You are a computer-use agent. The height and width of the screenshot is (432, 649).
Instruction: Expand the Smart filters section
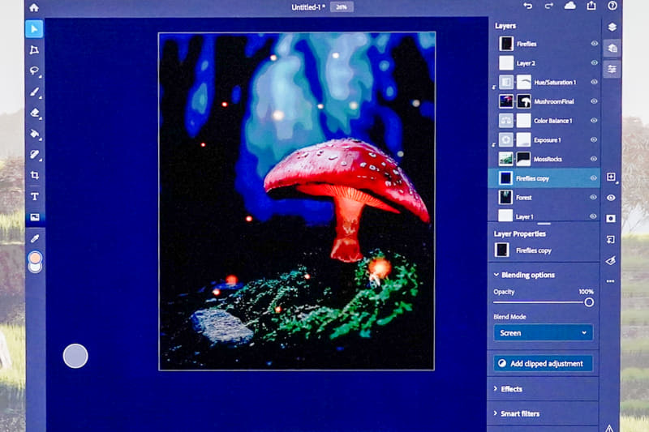coord(517,413)
